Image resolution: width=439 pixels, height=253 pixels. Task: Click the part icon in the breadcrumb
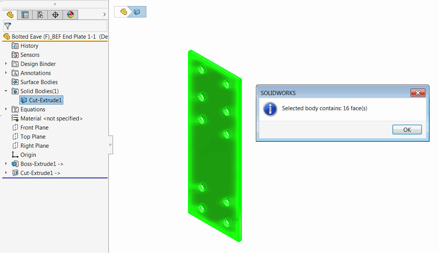[124, 12]
